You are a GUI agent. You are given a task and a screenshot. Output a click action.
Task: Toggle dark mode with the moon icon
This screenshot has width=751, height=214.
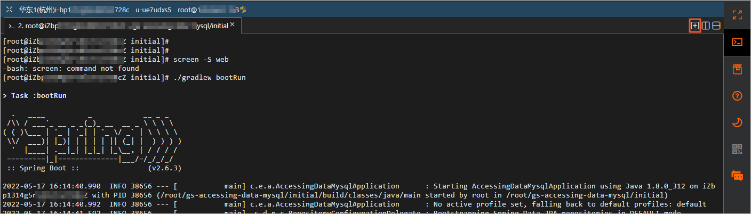737,122
